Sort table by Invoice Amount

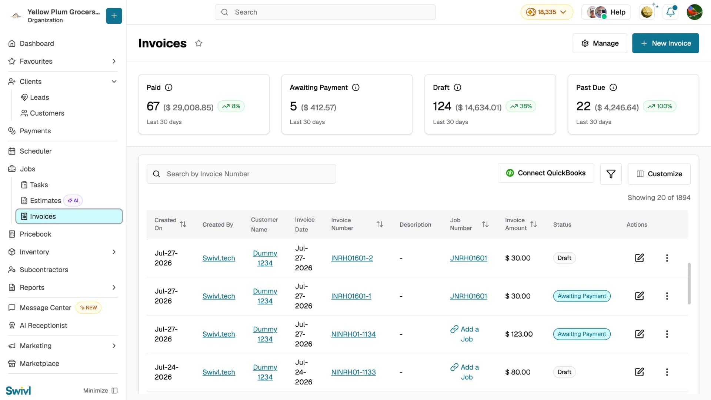(533, 224)
